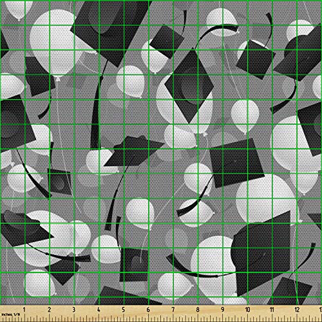Click the ruler number 10
322x322 pixels.
(x=247, y=310)
